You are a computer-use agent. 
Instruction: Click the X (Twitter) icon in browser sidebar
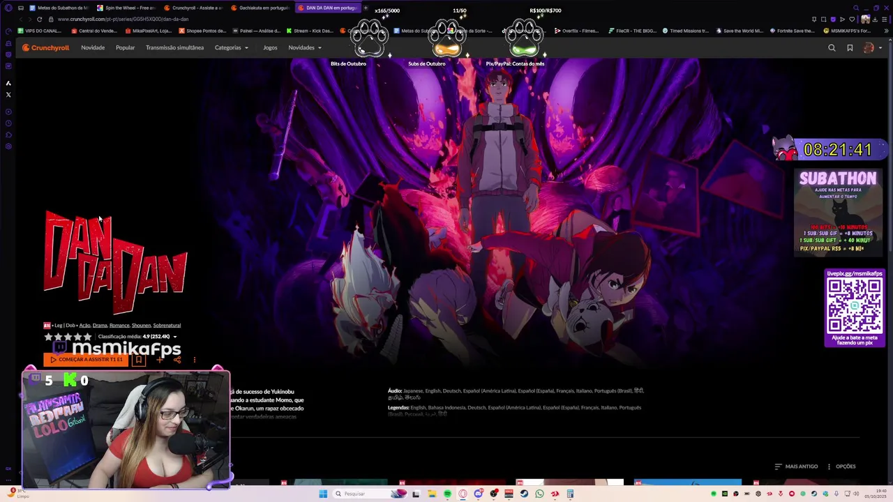point(8,94)
